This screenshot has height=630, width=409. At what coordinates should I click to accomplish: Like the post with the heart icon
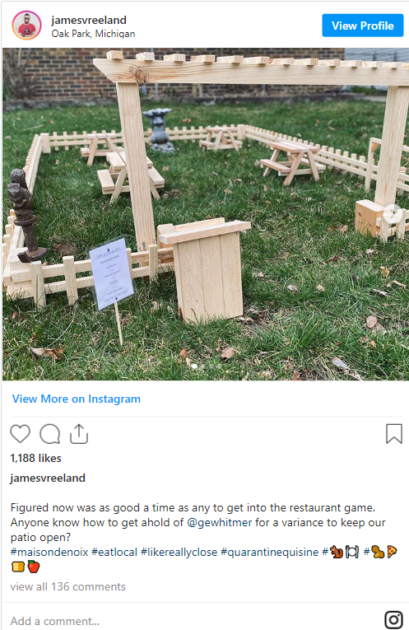click(x=20, y=434)
